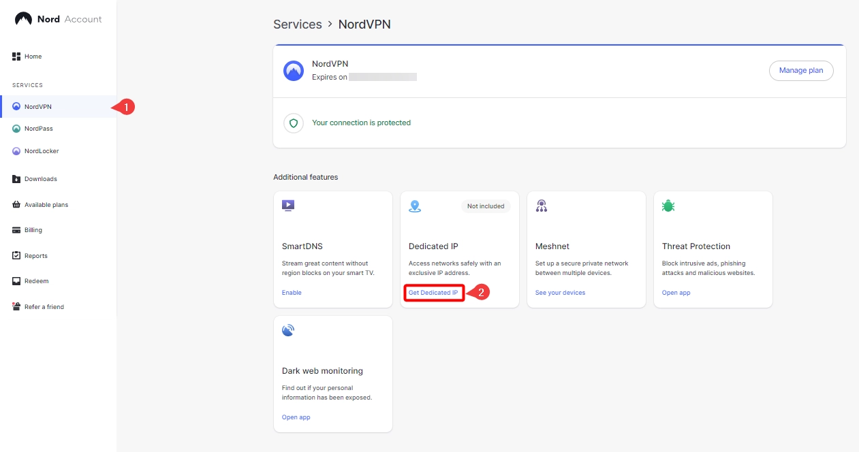Click See your devices link

pos(560,293)
